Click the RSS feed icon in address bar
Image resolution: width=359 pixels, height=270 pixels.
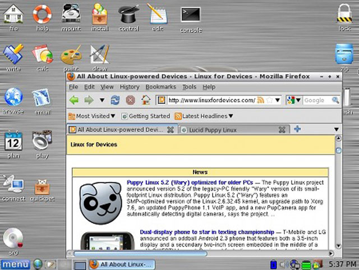click(260, 100)
